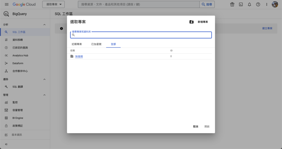Screen dimensions: 282x149
Task: Click the SQL 翻譯 wrench icon
Action: (6, 87)
